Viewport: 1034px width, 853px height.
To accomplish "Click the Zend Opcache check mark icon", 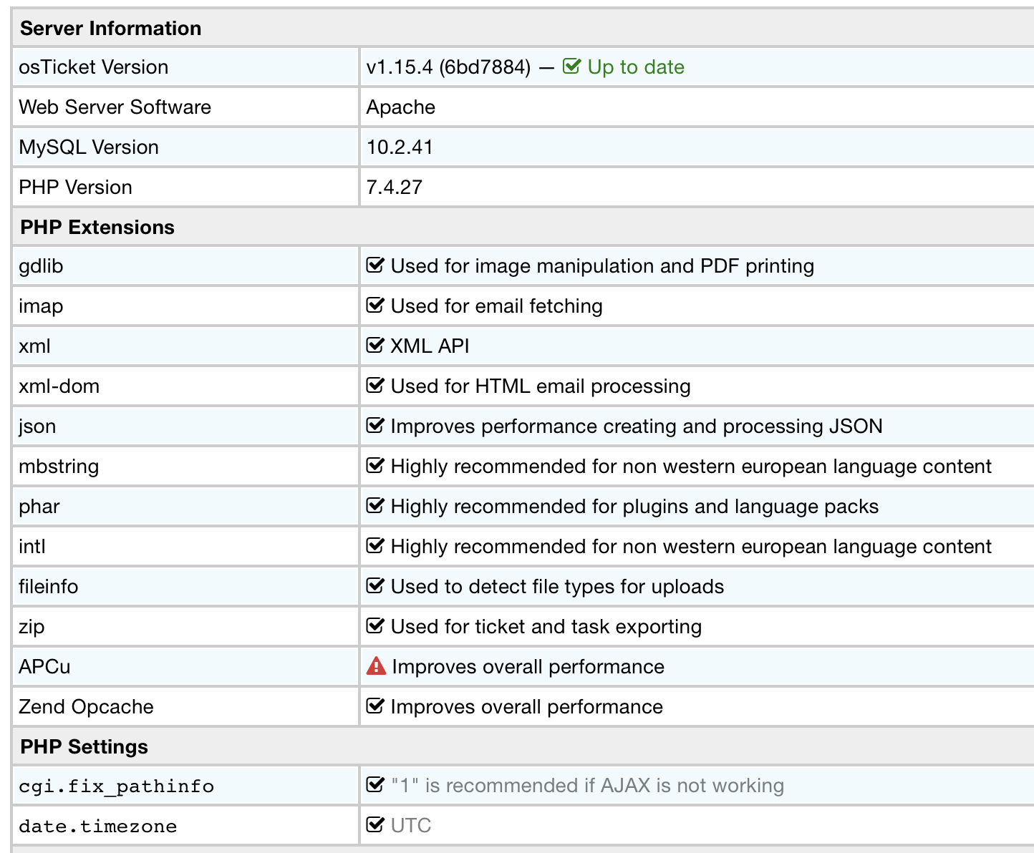I will (x=375, y=706).
